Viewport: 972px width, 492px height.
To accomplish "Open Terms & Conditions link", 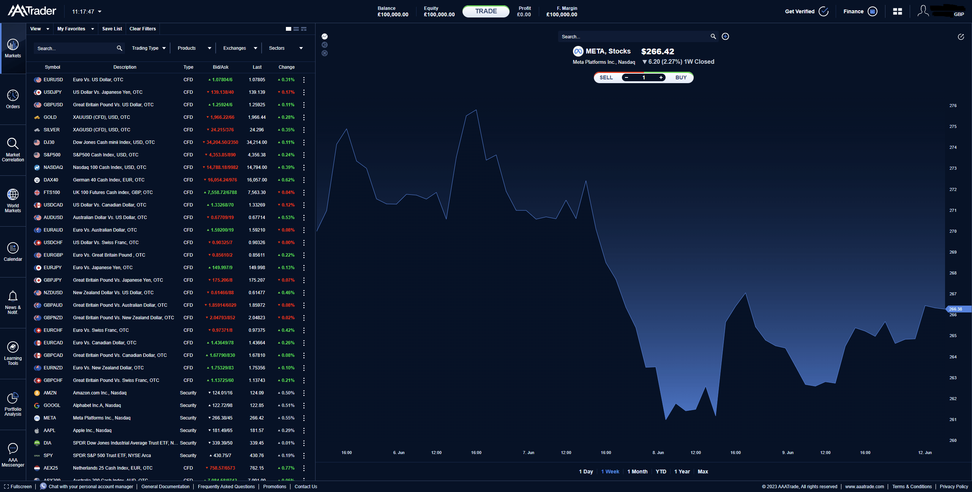I will click(912, 487).
